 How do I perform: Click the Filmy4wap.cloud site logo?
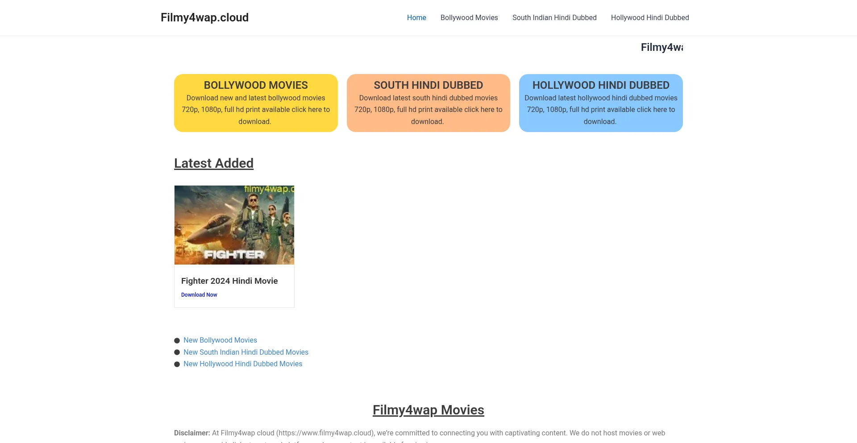[x=204, y=17]
